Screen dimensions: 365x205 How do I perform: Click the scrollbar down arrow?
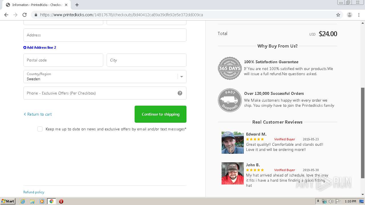[x=363, y=194]
